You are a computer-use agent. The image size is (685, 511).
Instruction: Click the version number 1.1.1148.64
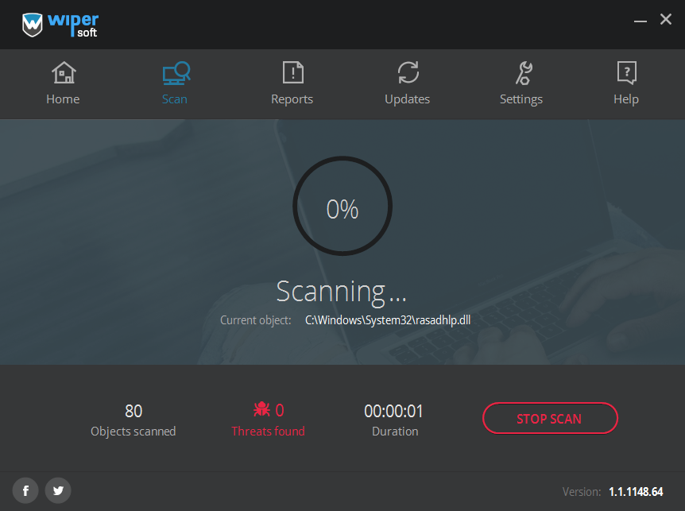[636, 491]
